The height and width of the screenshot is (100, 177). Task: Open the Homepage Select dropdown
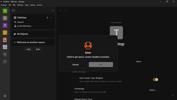(153, 90)
